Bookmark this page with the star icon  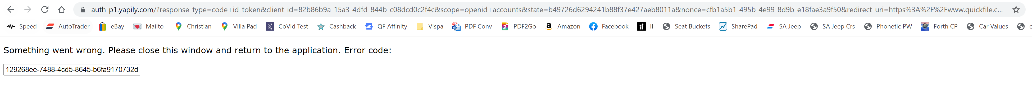coord(1016,9)
